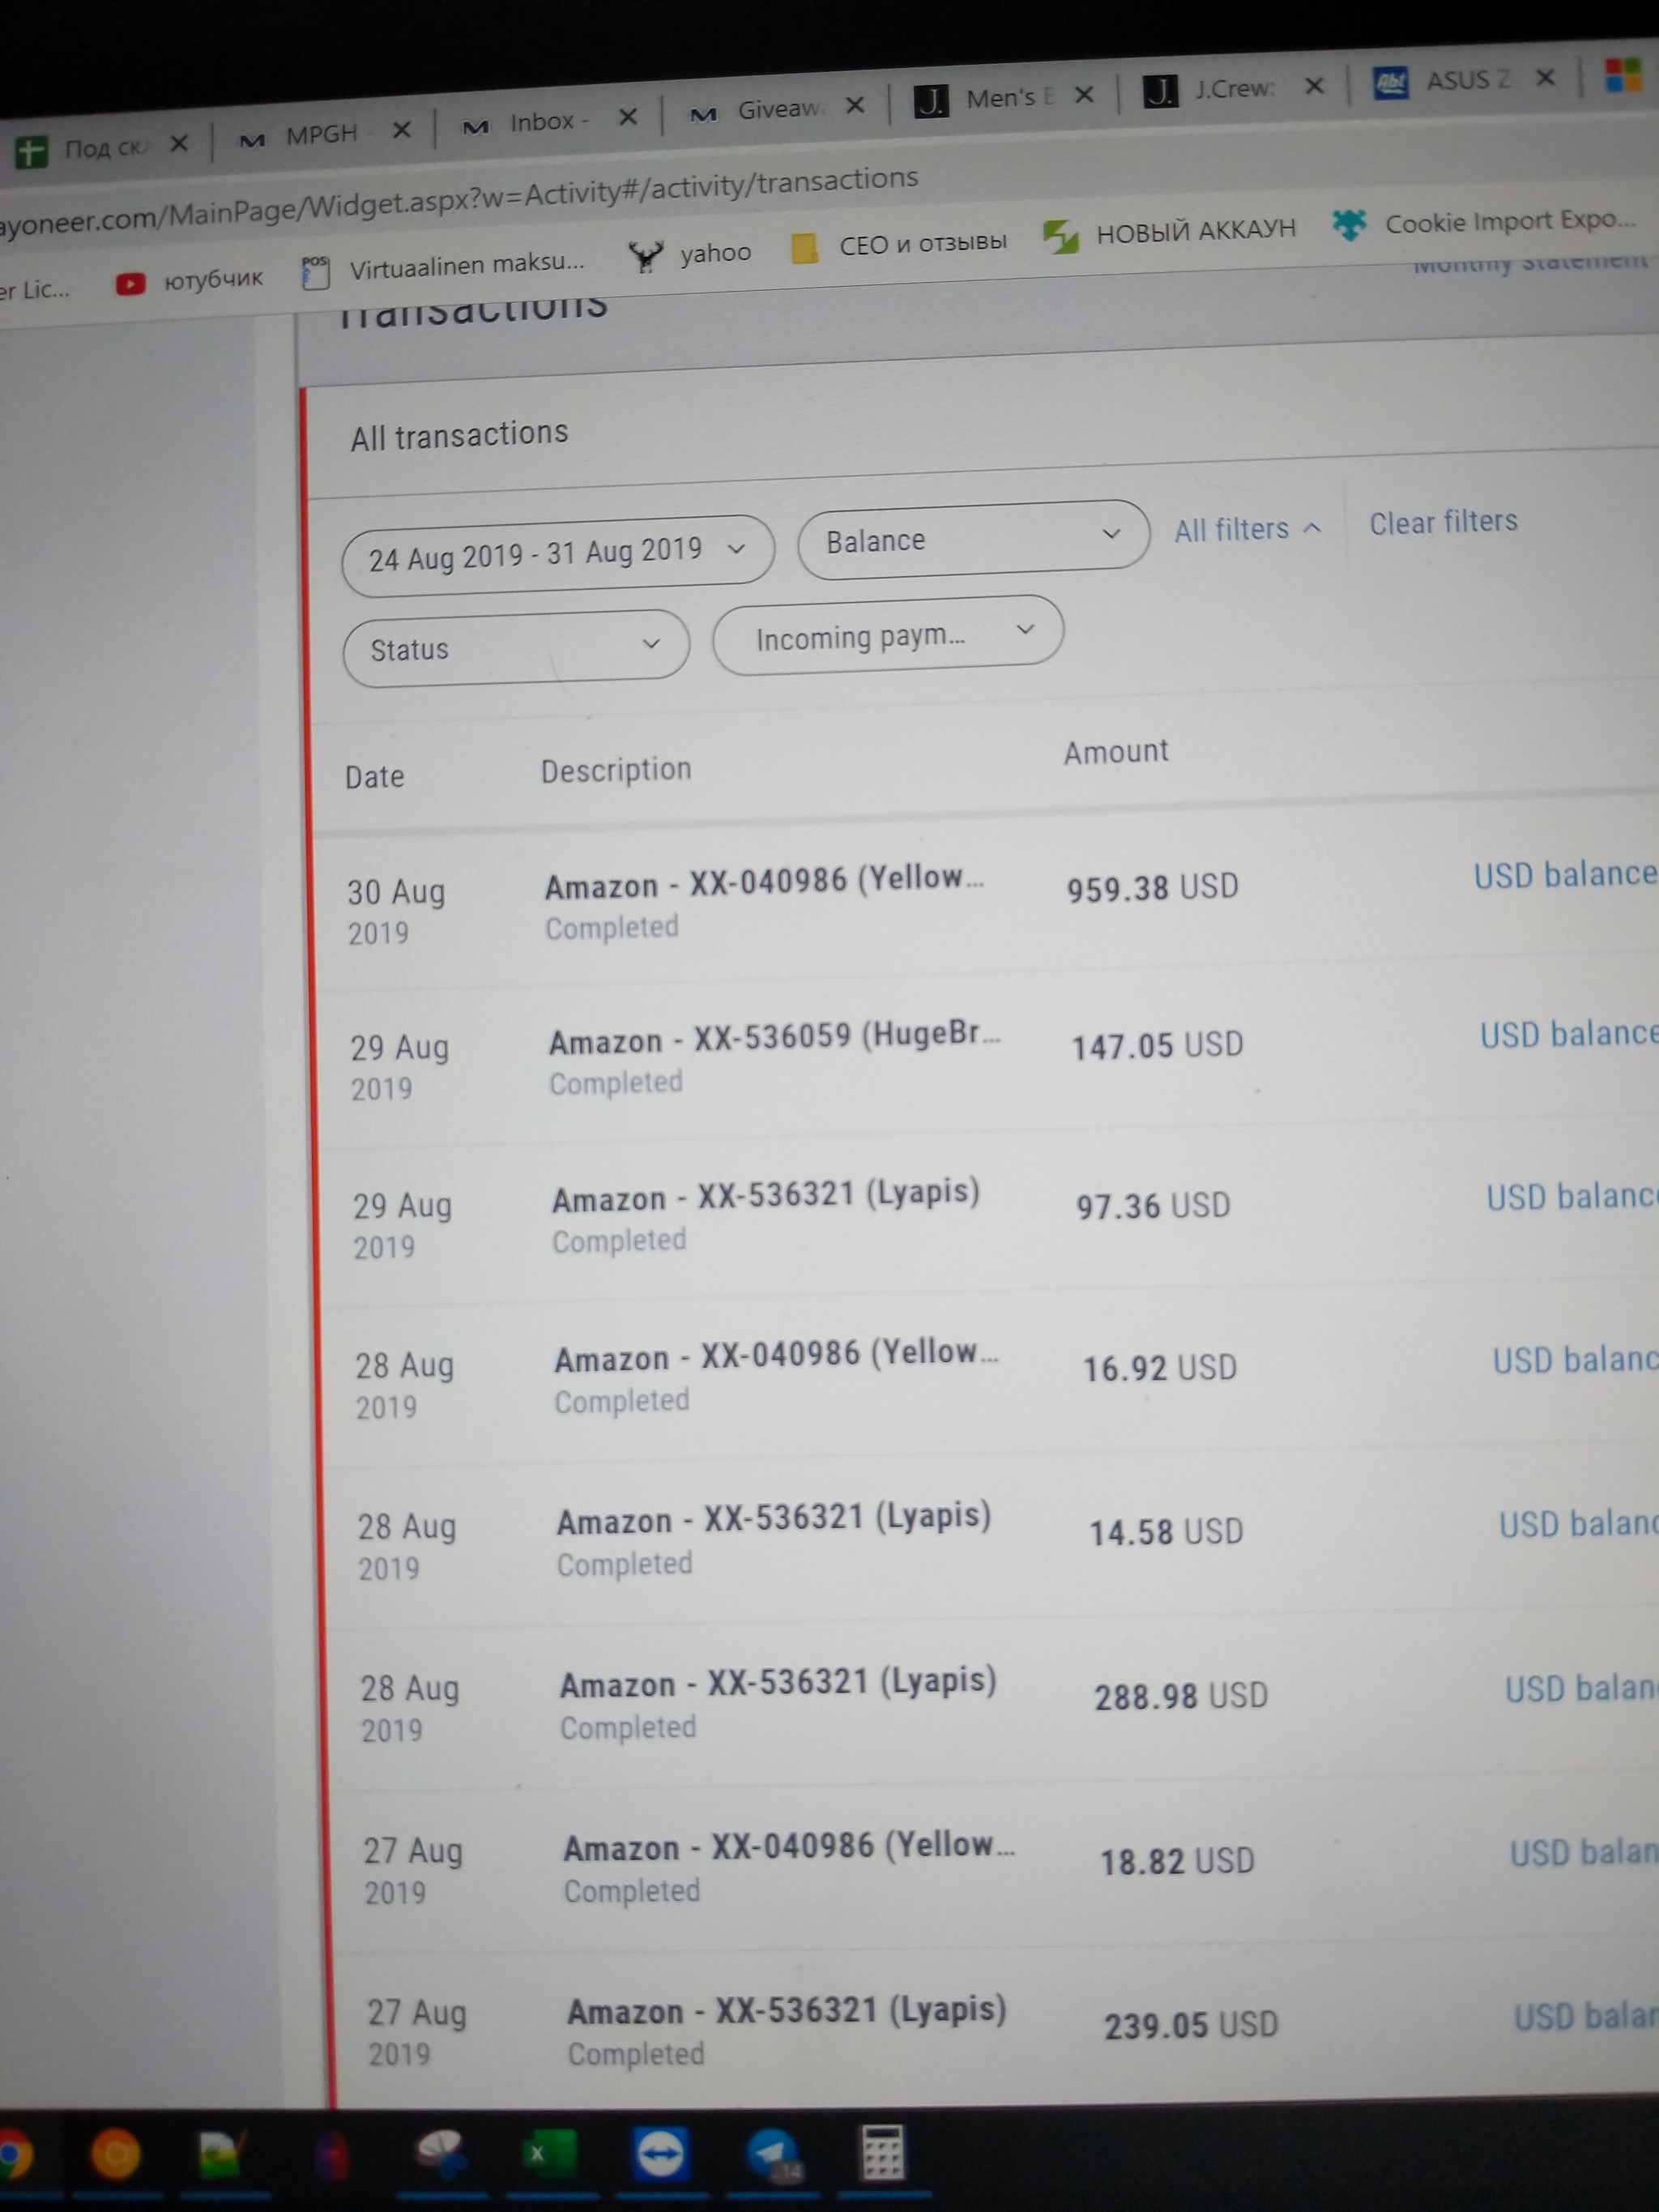Open the 29 Aug Amazon XX-536321 Lyapis transaction
1659x2212 pixels.
(x=766, y=1196)
